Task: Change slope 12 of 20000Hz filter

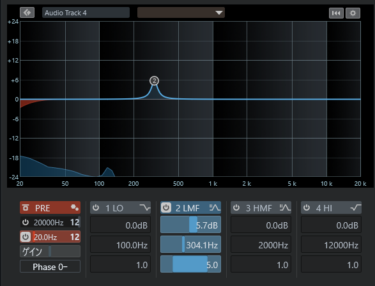Action: coord(75,223)
